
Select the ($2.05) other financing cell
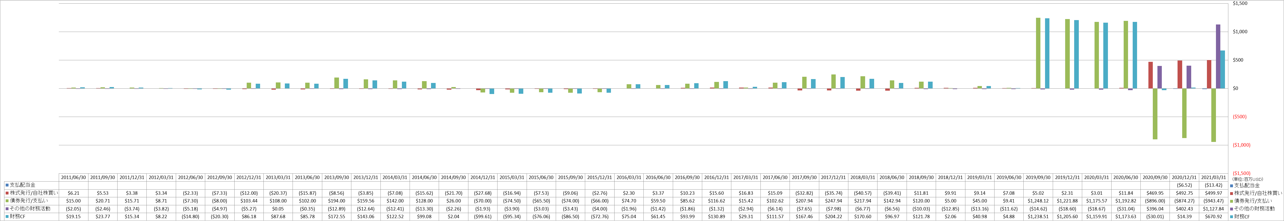click(74, 209)
